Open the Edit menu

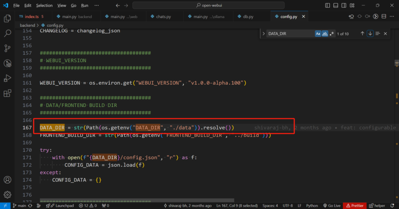28,5
